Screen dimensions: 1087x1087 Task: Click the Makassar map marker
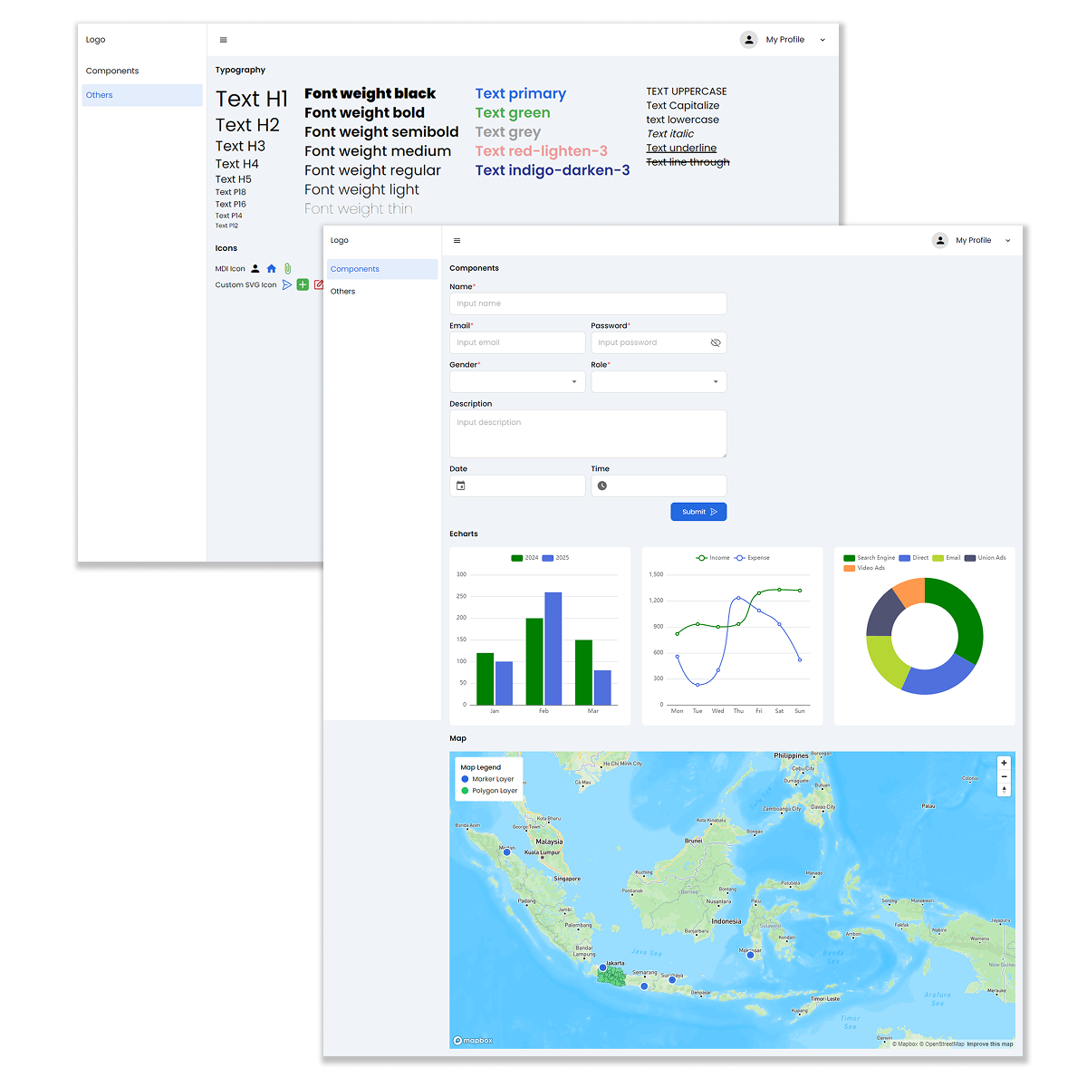click(x=750, y=955)
